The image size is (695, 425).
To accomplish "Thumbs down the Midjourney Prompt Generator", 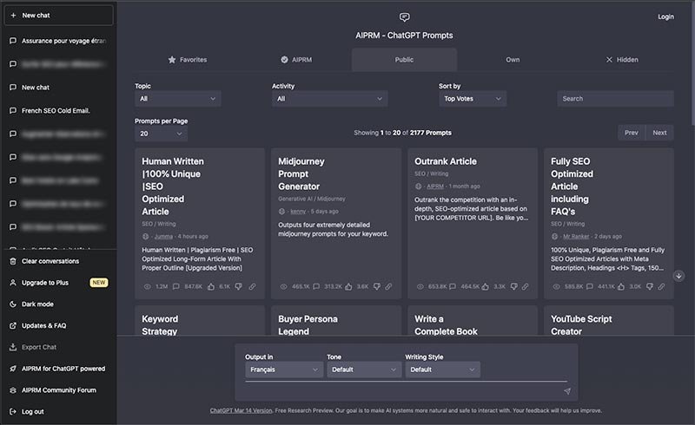I will (x=377, y=287).
